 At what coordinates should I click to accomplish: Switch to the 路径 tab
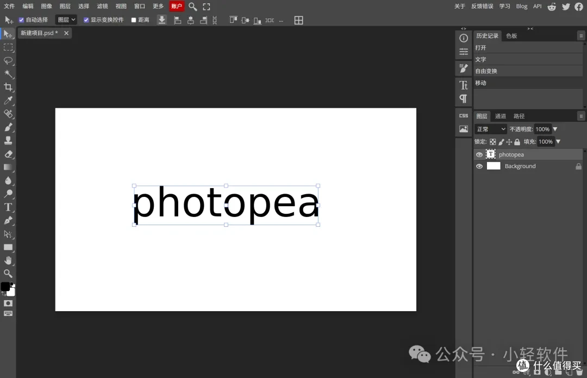[x=519, y=116]
